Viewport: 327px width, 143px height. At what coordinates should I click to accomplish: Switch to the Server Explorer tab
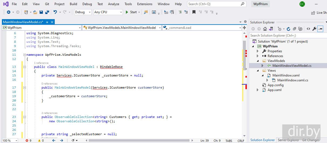(288, 140)
